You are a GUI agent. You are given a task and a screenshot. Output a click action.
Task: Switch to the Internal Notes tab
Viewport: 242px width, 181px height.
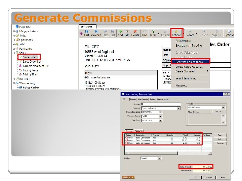163,99
